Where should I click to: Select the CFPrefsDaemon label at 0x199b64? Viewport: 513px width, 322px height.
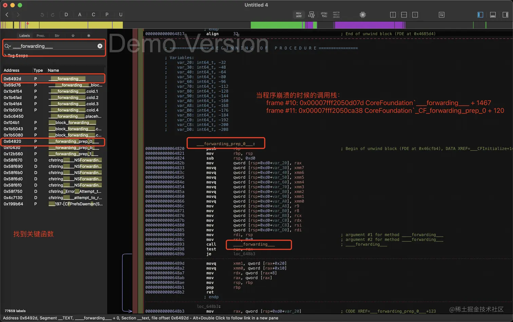pos(53,204)
